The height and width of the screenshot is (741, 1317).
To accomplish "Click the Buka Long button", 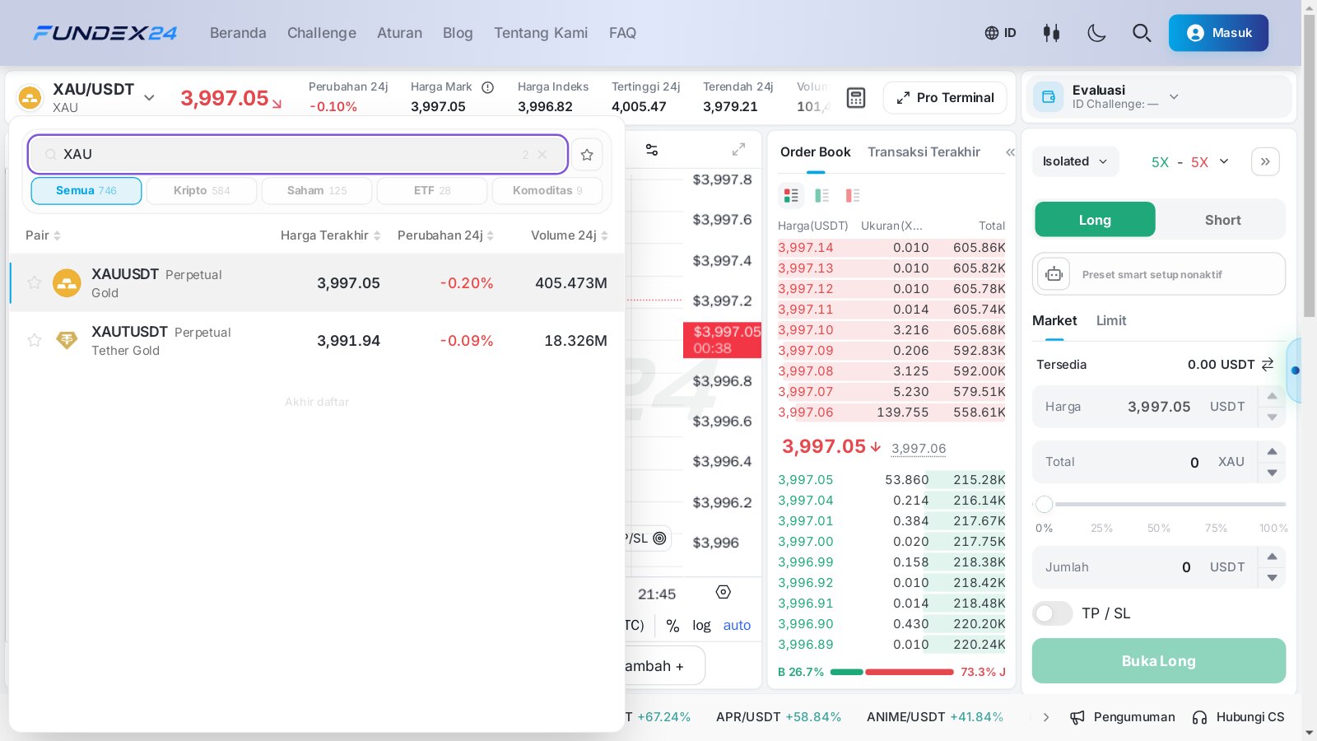I will click(1159, 660).
